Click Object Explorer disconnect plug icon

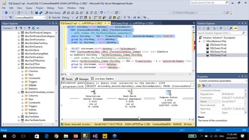pyautogui.click(x=21, y=28)
